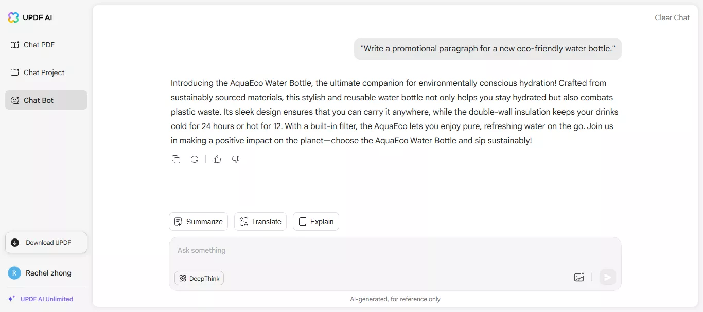Image resolution: width=703 pixels, height=312 pixels.
Task: Copy the AI response text
Action: click(x=176, y=159)
